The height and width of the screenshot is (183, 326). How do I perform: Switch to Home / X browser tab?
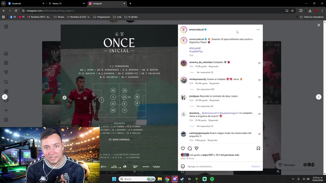pos(66,4)
